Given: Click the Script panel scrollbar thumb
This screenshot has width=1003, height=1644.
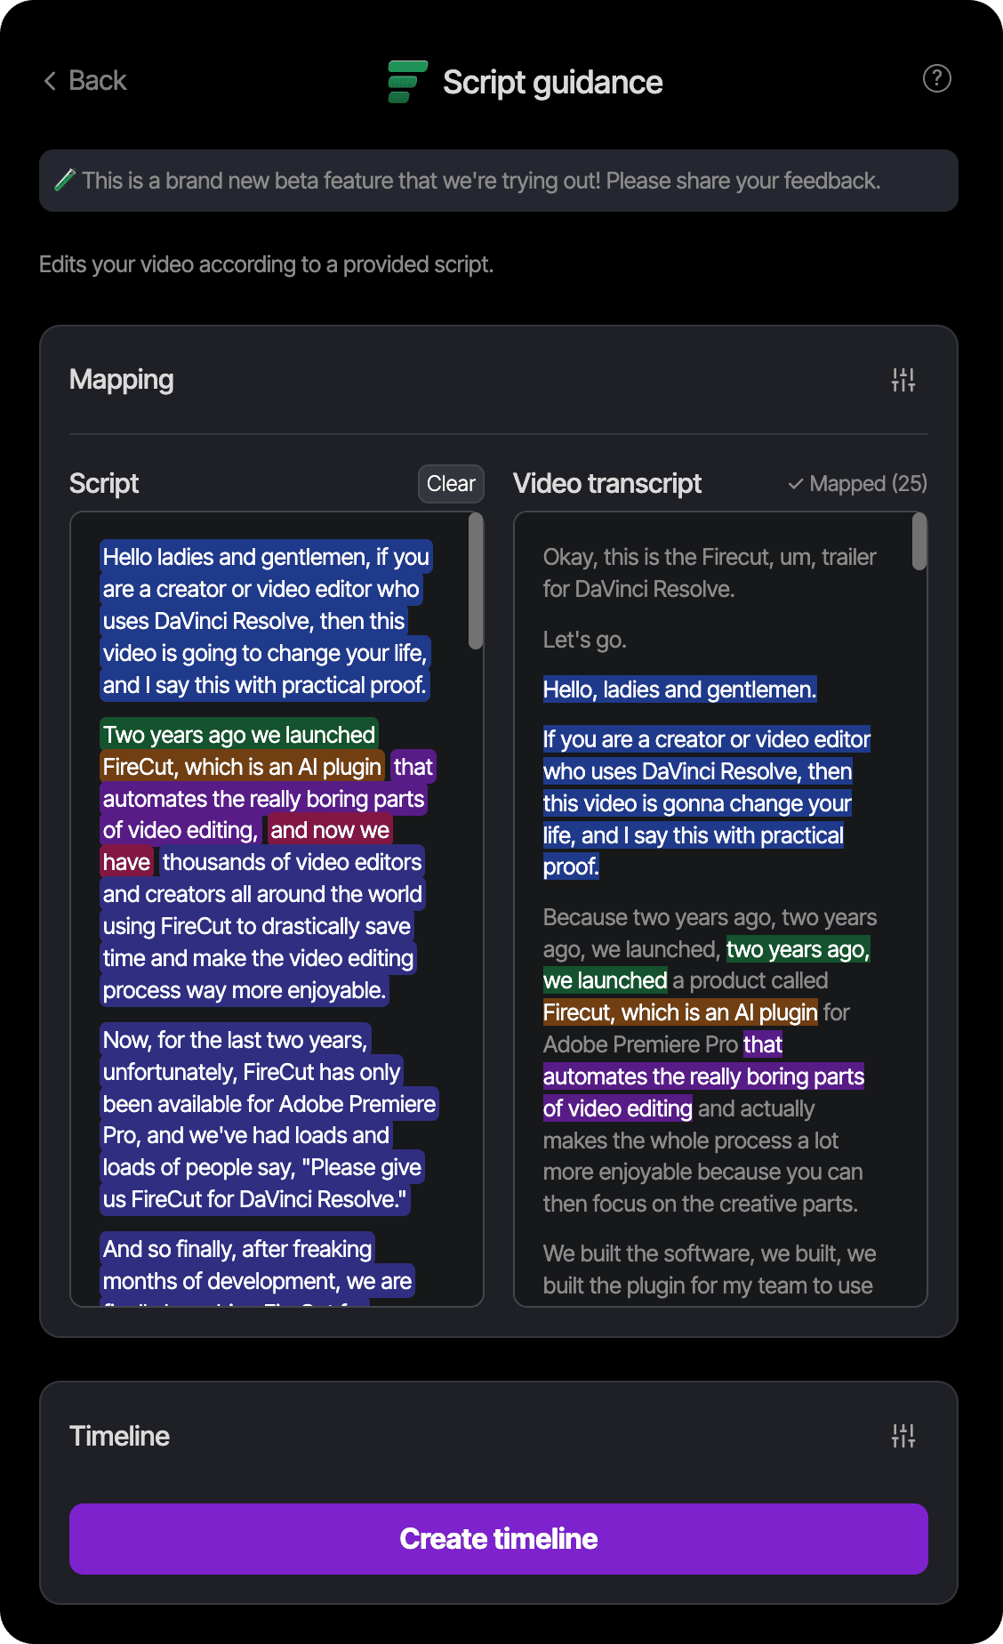Looking at the screenshot, I should point(476,582).
